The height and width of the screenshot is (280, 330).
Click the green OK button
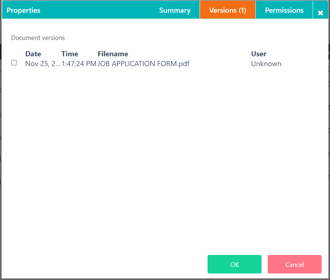(234, 264)
